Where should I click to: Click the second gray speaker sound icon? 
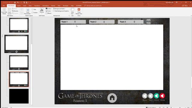(151, 96)
